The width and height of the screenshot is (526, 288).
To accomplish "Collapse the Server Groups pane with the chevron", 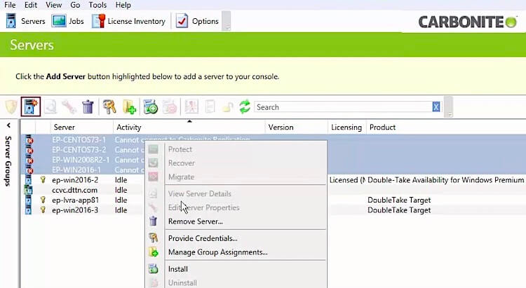I will click(8, 125).
